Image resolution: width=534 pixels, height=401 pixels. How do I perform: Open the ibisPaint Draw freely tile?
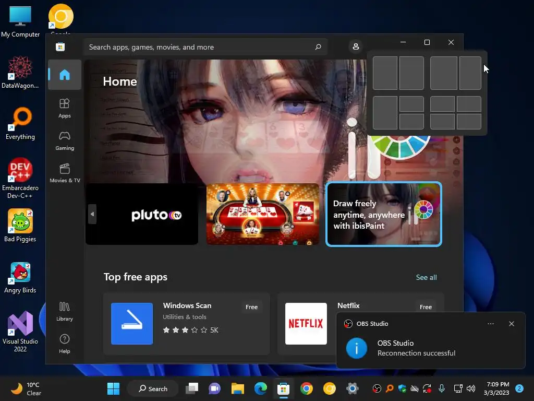coord(384,214)
